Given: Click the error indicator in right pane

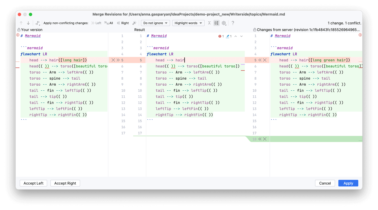Looking at the screenshot, I should (360, 35).
